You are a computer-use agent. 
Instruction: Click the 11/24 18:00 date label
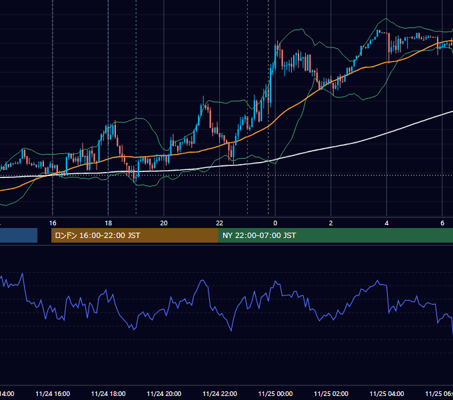tap(109, 393)
